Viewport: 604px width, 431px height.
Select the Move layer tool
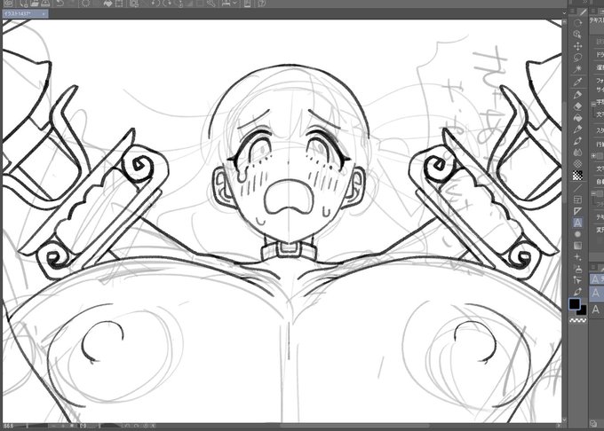(577, 46)
